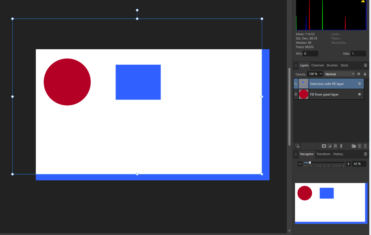Click the histogram warning triangle
Screen dimensions: 371x235
click(x=363, y=1)
